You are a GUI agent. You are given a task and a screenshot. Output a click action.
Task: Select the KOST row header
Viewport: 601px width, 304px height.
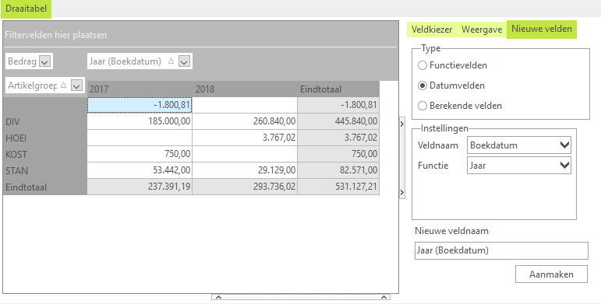coord(45,155)
